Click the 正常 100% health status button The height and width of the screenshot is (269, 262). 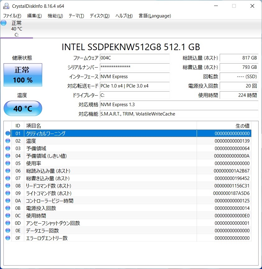(x=23, y=75)
